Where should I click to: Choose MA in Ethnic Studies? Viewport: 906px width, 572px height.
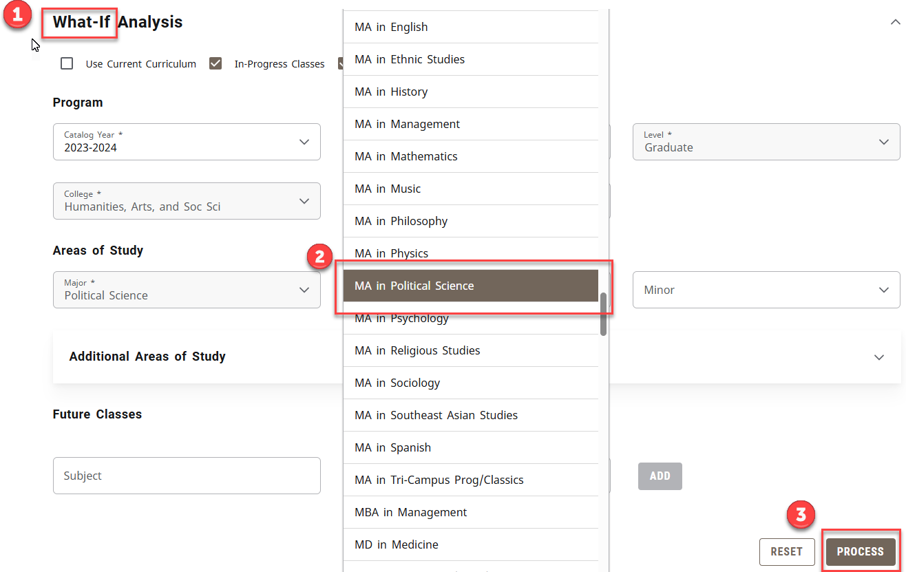(471, 59)
